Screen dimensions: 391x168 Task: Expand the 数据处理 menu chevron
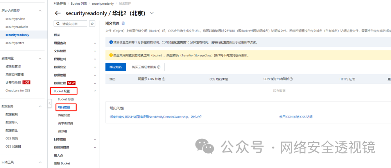(95, 83)
